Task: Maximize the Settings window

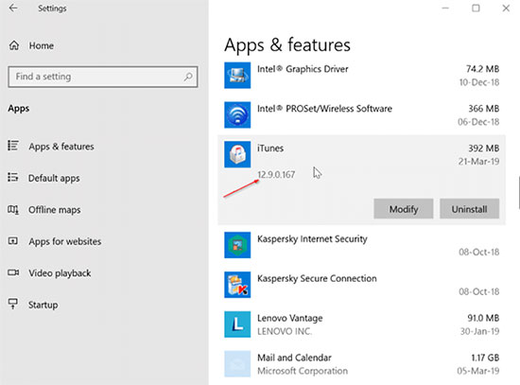Action: coord(476,8)
